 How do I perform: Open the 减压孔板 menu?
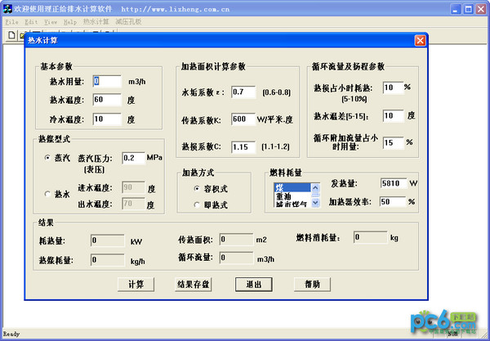(127, 21)
